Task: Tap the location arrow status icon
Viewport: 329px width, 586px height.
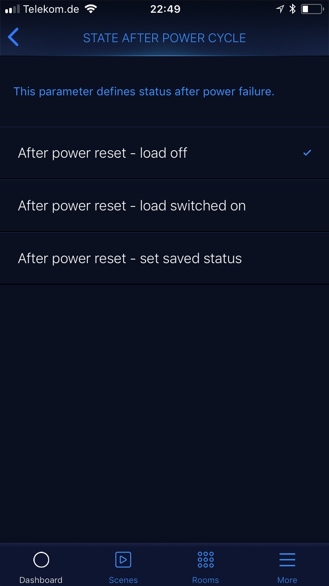Action: click(280, 9)
